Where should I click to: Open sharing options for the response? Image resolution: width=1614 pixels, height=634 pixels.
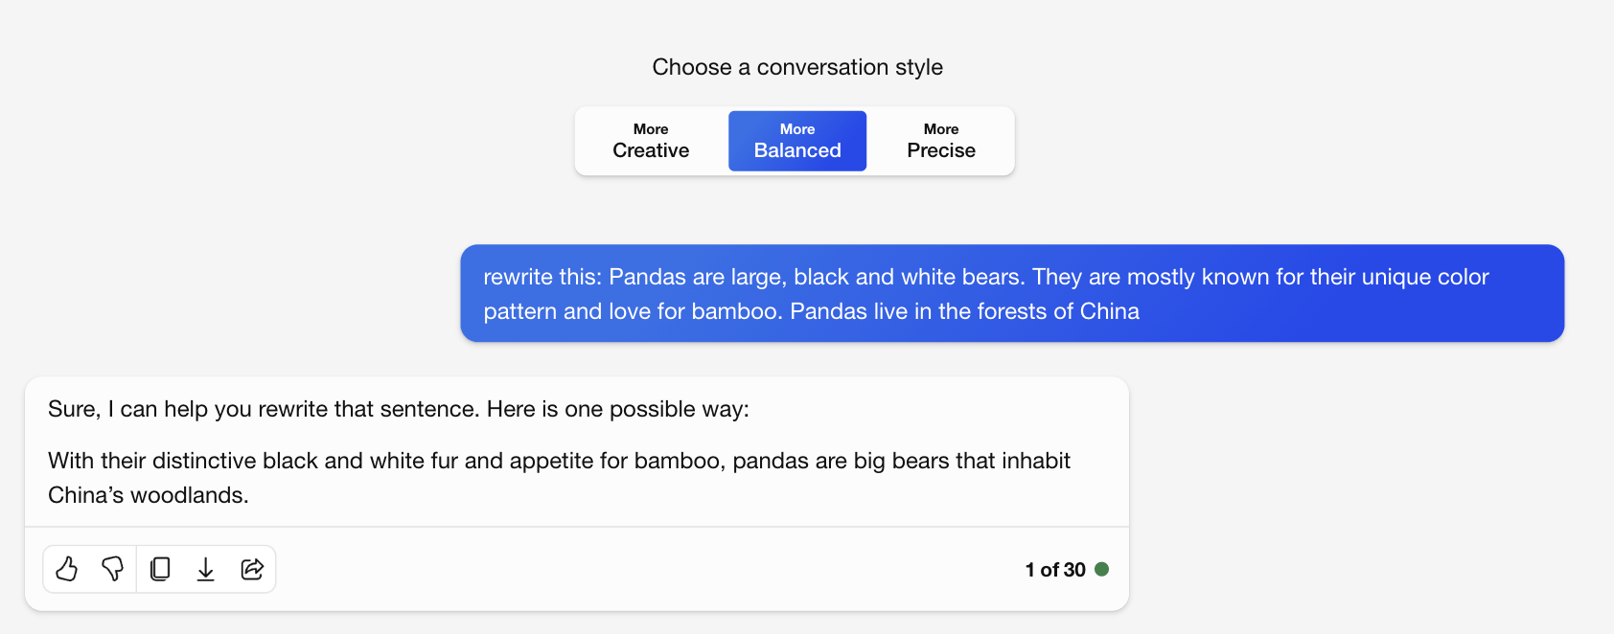(251, 568)
